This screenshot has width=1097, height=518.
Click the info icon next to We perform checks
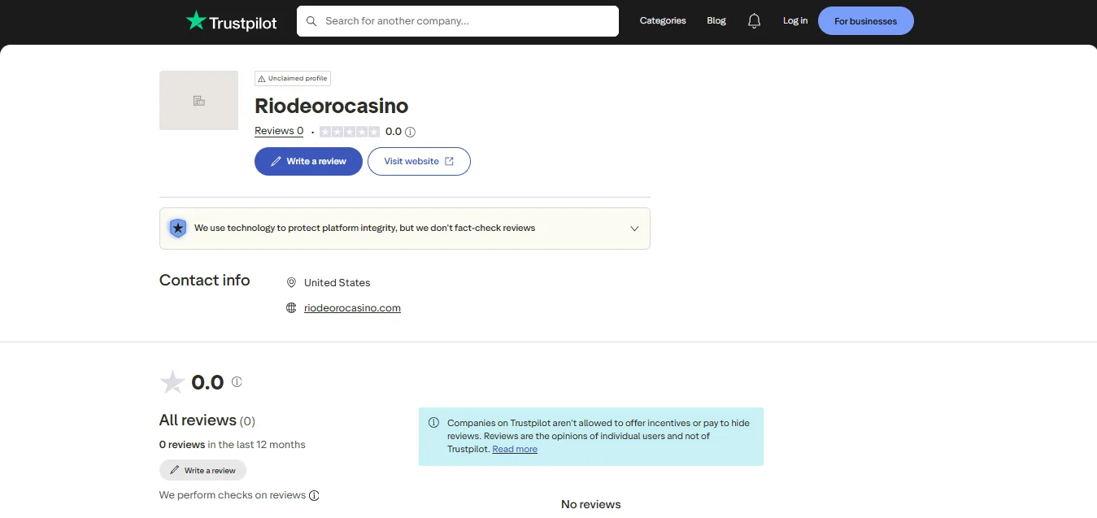click(314, 495)
